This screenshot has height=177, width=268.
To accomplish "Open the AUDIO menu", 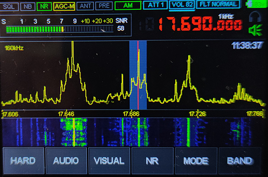I will 66,161.
